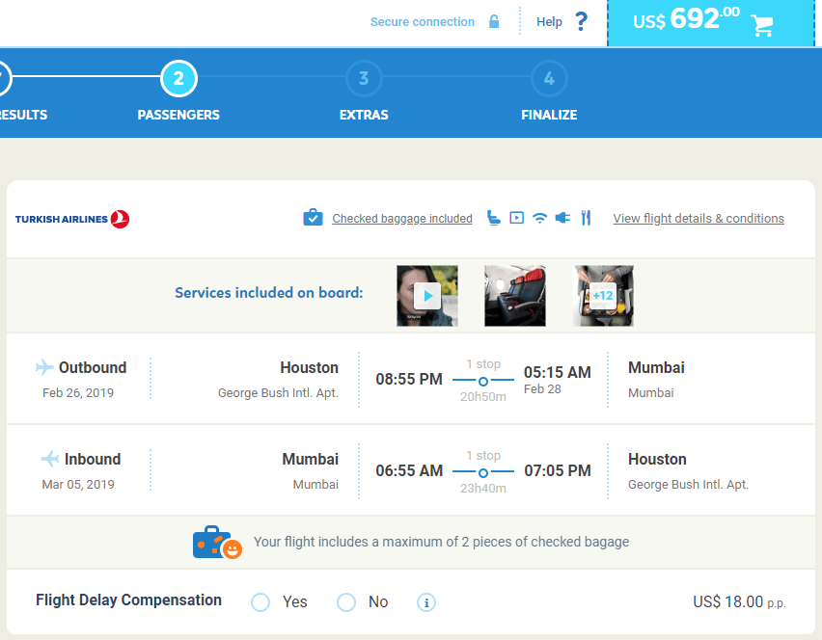Select the in-flight entertainment screen icon
This screenshot has width=822, height=640.
(x=515, y=218)
